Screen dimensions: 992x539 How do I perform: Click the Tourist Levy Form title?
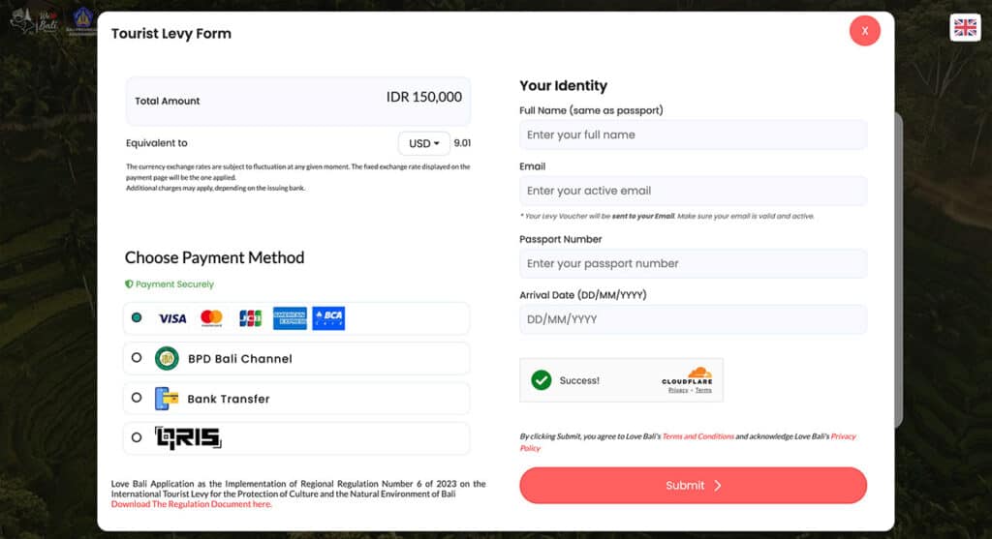171,34
